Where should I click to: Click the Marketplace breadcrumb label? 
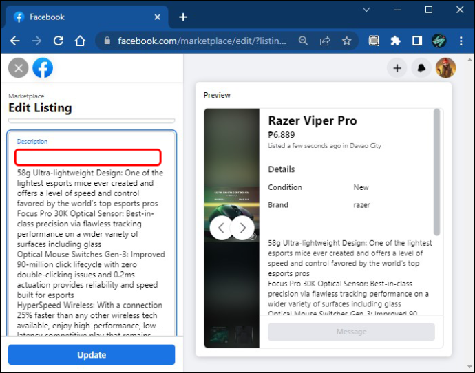26,96
